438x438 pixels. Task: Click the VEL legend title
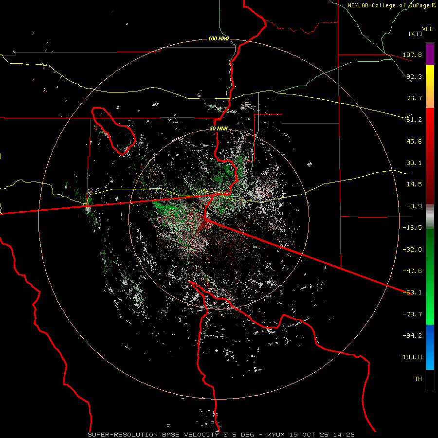(427, 29)
